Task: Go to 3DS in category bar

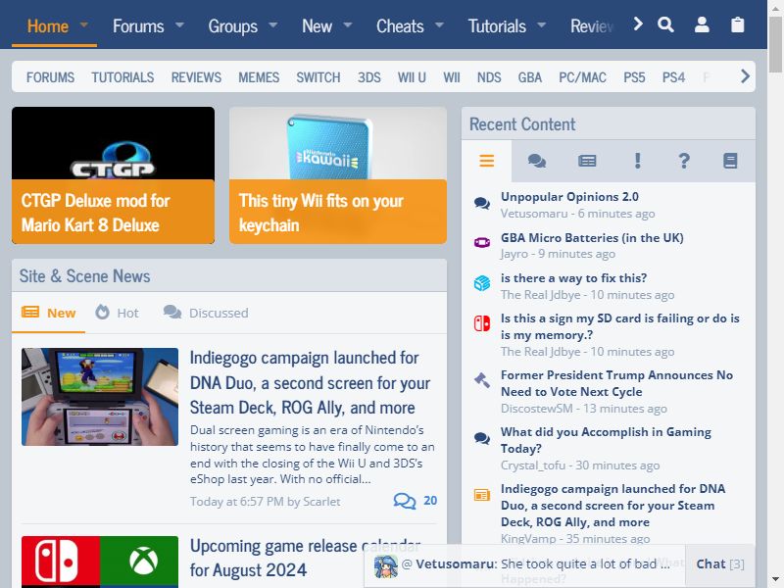Action: pos(369,77)
